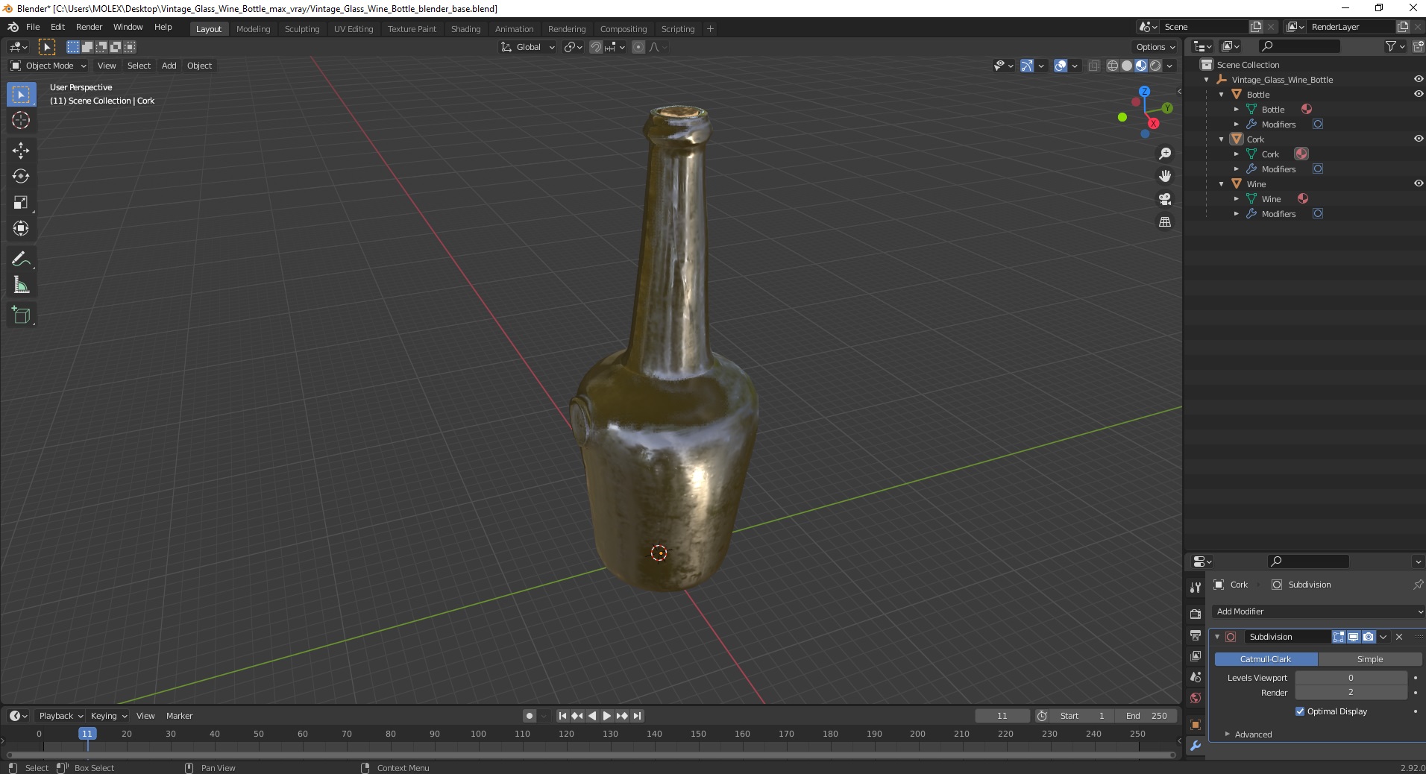
Task: Open Playback dropdown in timeline
Action: click(60, 716)
